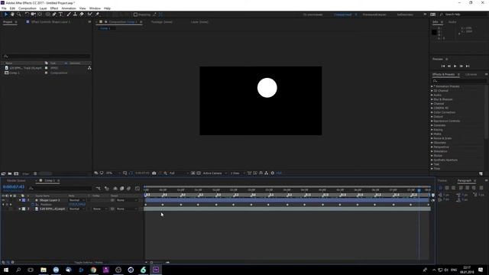Toggle the workspace overflow panel icon
The width and height of the screenshot is (489, 275).
tap(425, 15)
